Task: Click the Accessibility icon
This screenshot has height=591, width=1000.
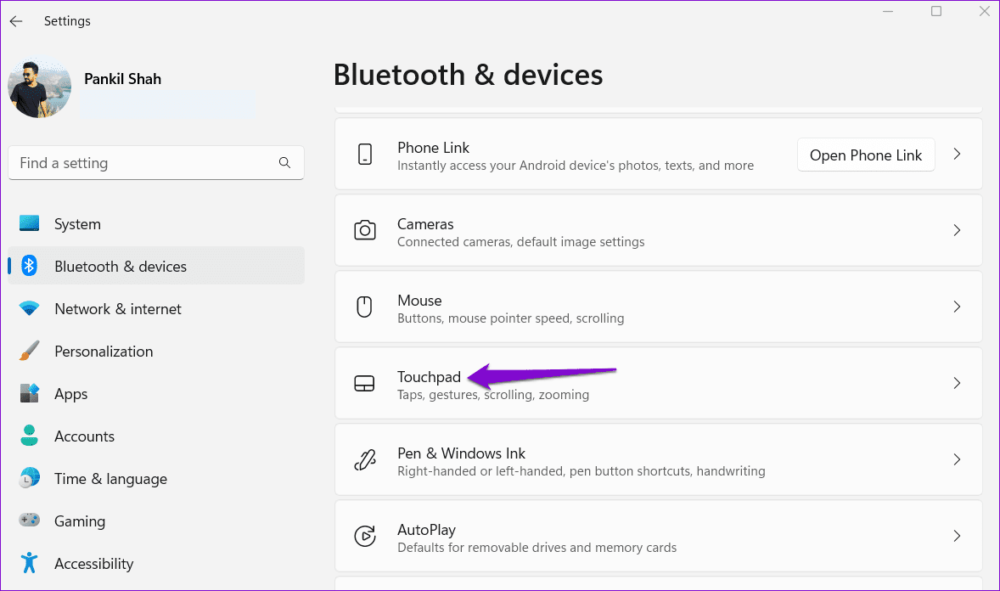Action: coord(29,563)
